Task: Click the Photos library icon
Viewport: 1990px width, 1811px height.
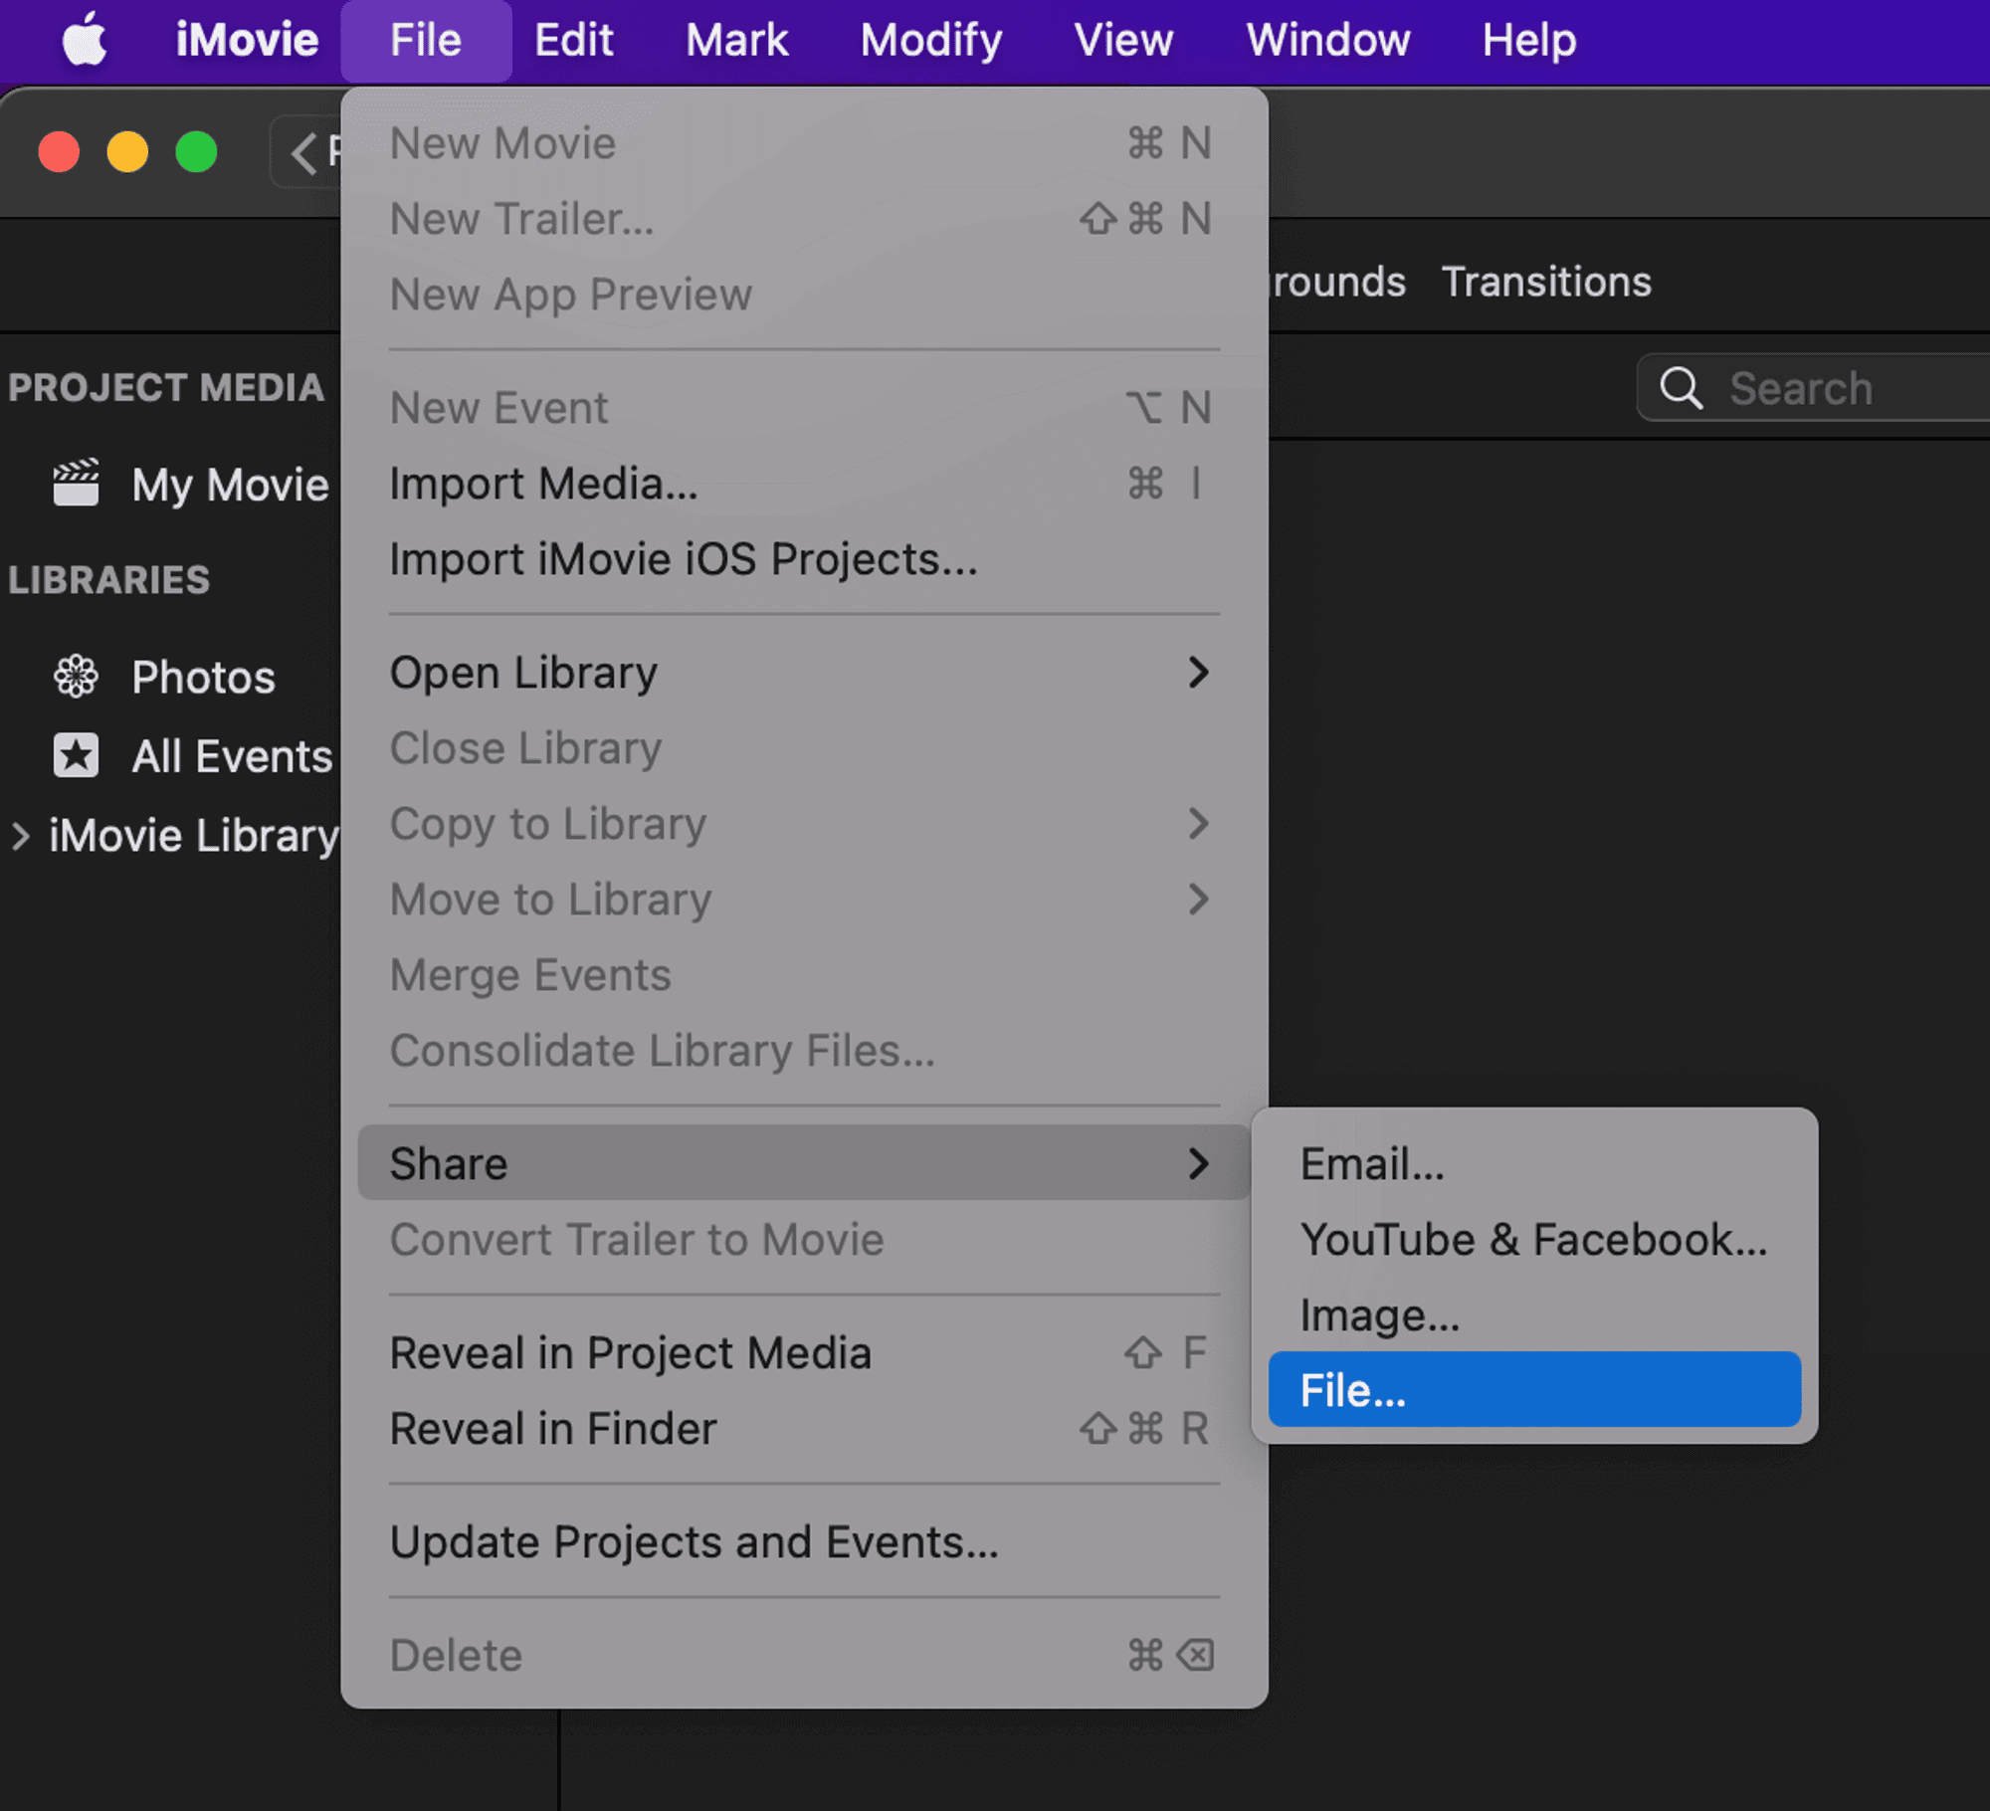Action: (75, 676)
